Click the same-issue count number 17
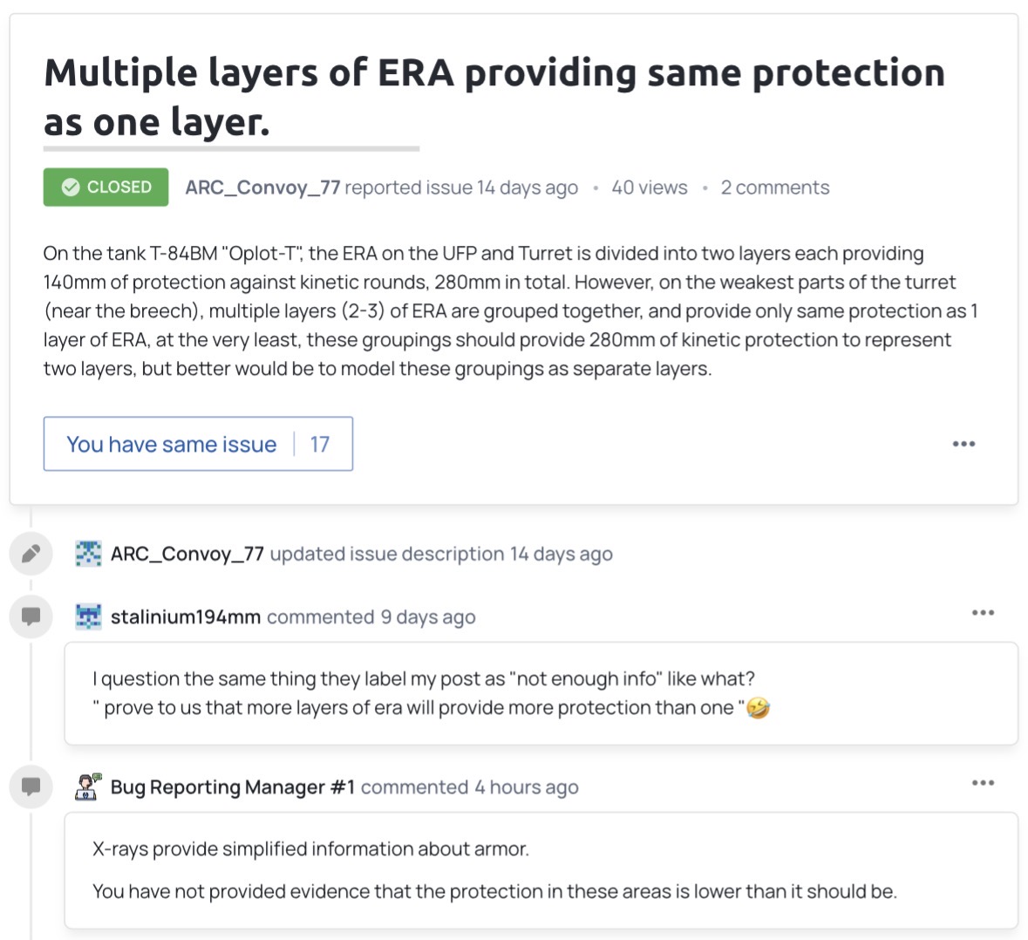This screenshot has width=1028, height=940. (320, 445)
